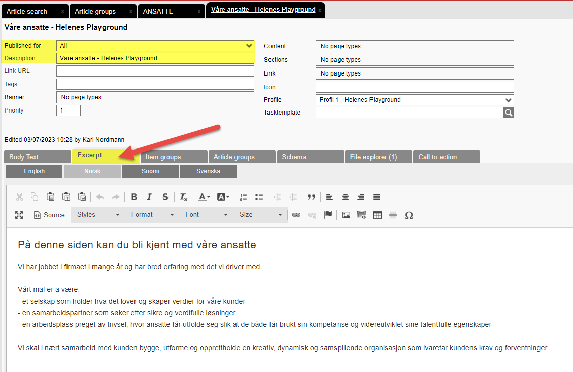Image resolution: width=573 pixels, height=372 pixels.
Task: Toggle italic formatting
Action: pos(149,197)
